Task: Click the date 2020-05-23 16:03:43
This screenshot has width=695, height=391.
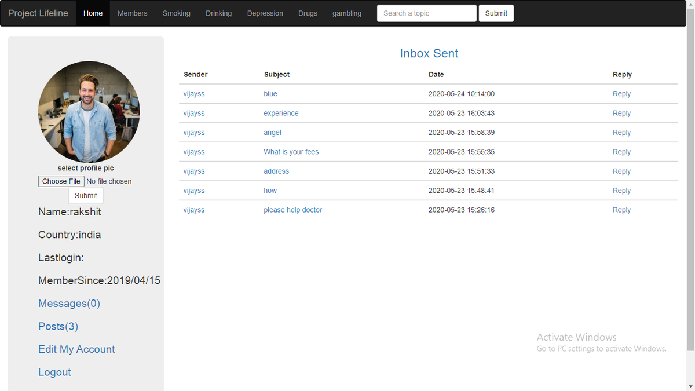Action: tap(462, 114)
